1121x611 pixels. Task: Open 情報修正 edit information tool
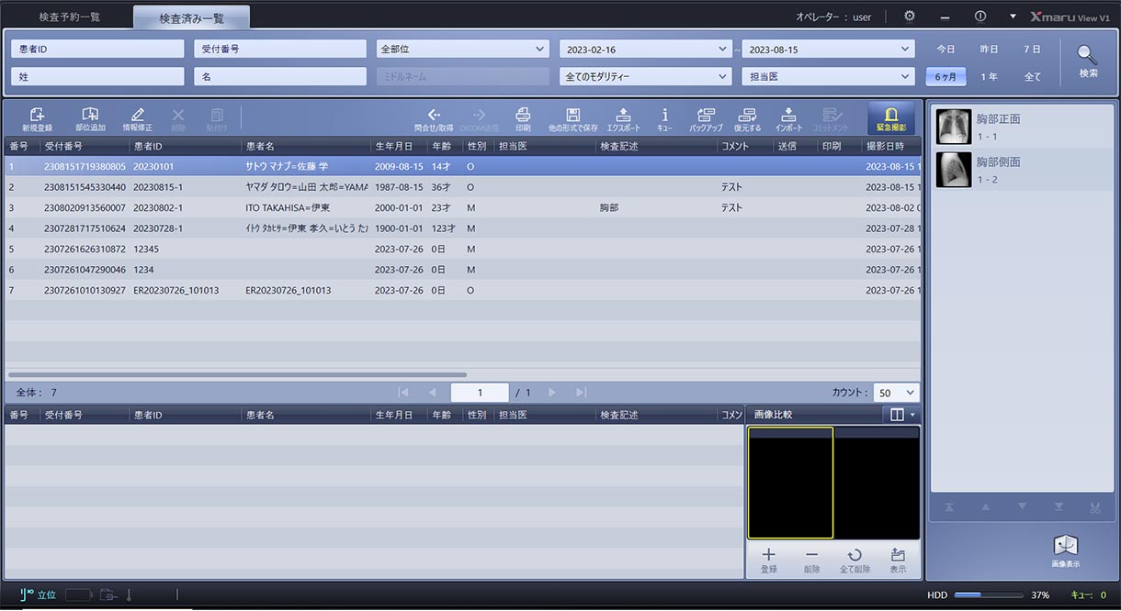point(138,118)
